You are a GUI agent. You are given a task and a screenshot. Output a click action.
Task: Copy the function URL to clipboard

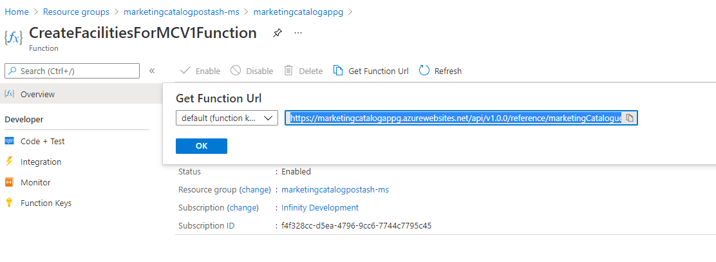pyautogui.click(x=630, y=118)
